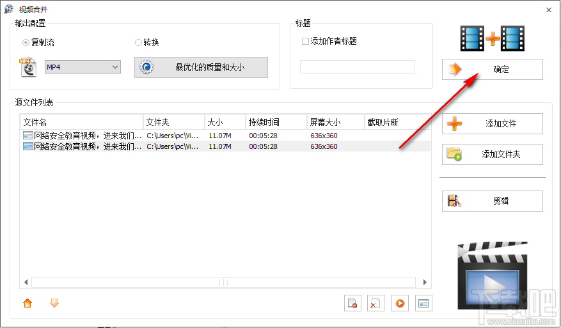
Task: Click the 截取片断 column header
Action: coord(397,122)
